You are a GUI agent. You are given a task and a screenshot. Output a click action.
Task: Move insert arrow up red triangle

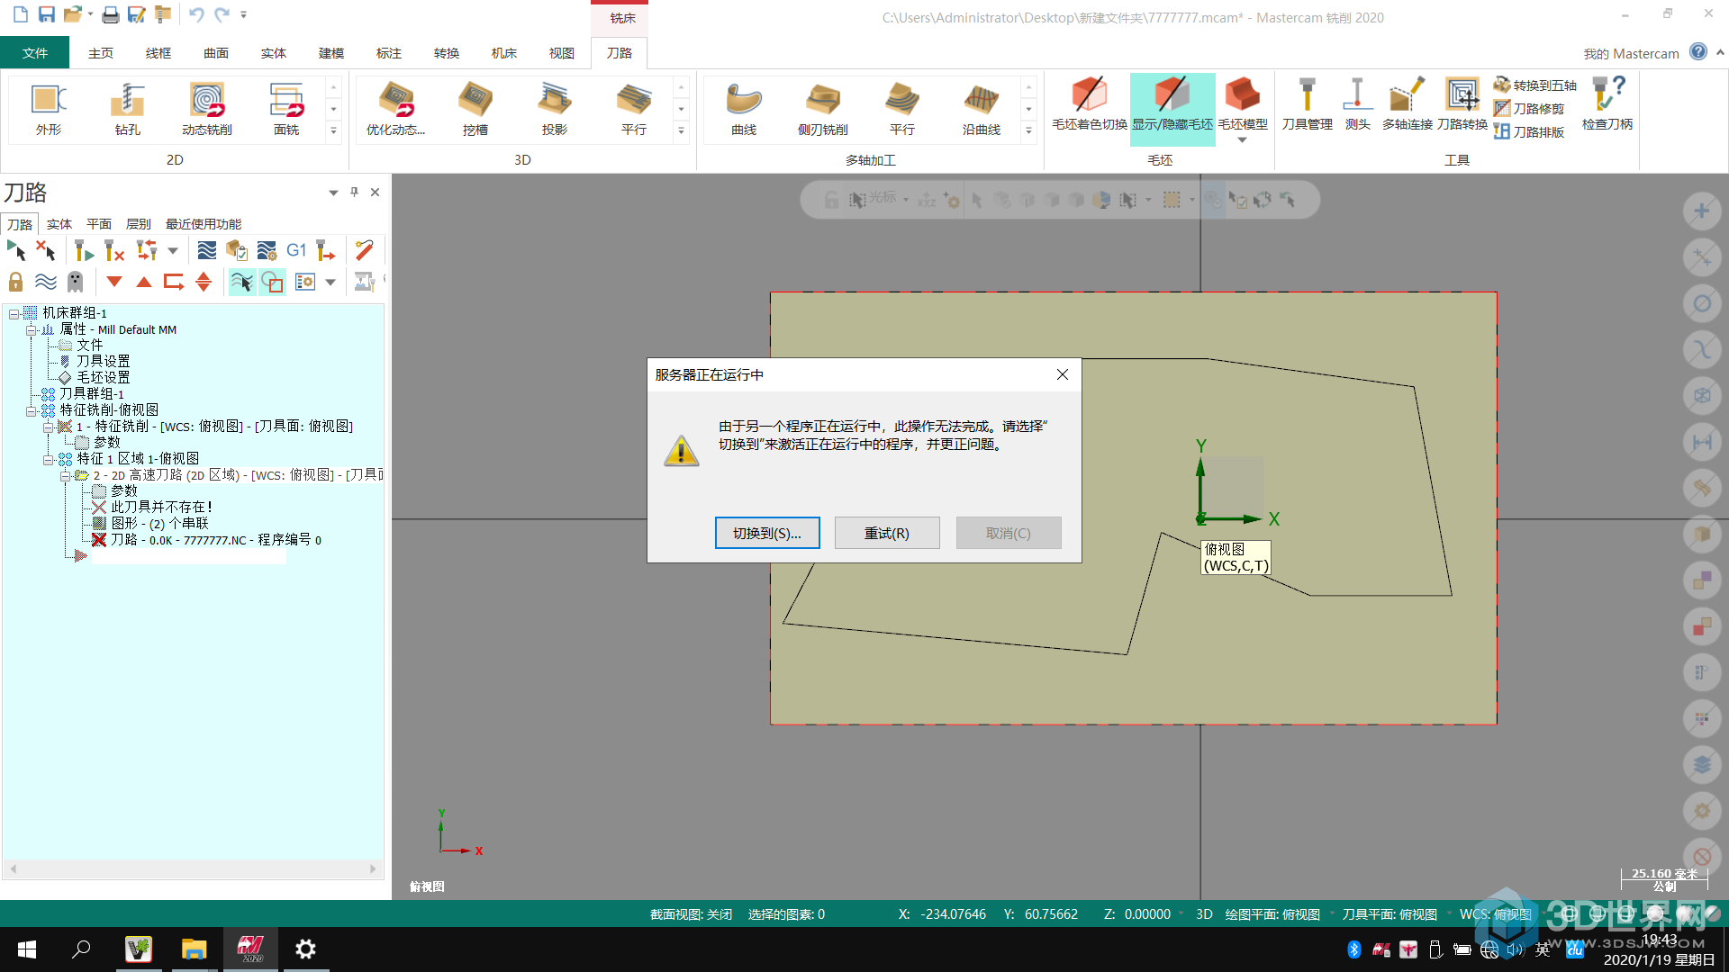(144, 282)
